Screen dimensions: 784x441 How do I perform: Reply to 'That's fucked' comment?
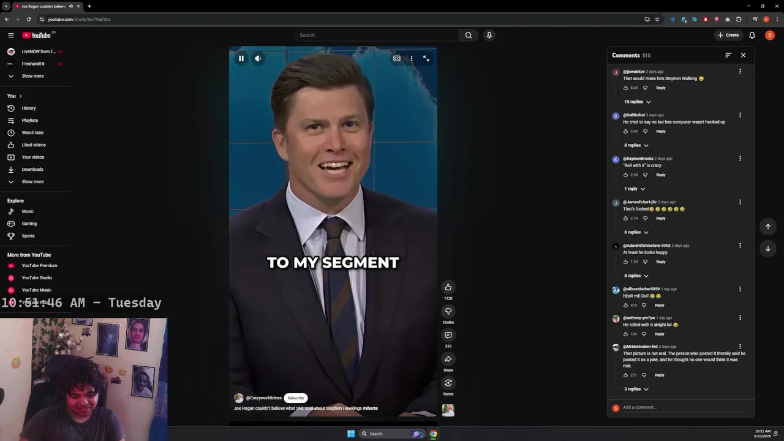(x=661, y=218)
